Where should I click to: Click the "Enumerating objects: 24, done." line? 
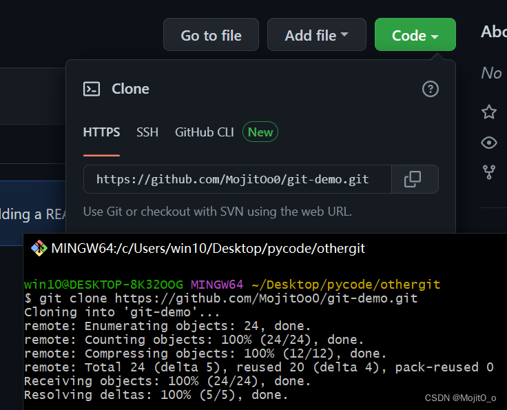167,326
